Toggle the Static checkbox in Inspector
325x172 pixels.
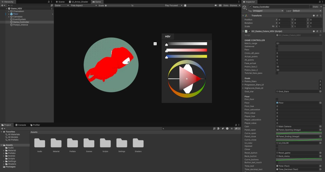311,7
